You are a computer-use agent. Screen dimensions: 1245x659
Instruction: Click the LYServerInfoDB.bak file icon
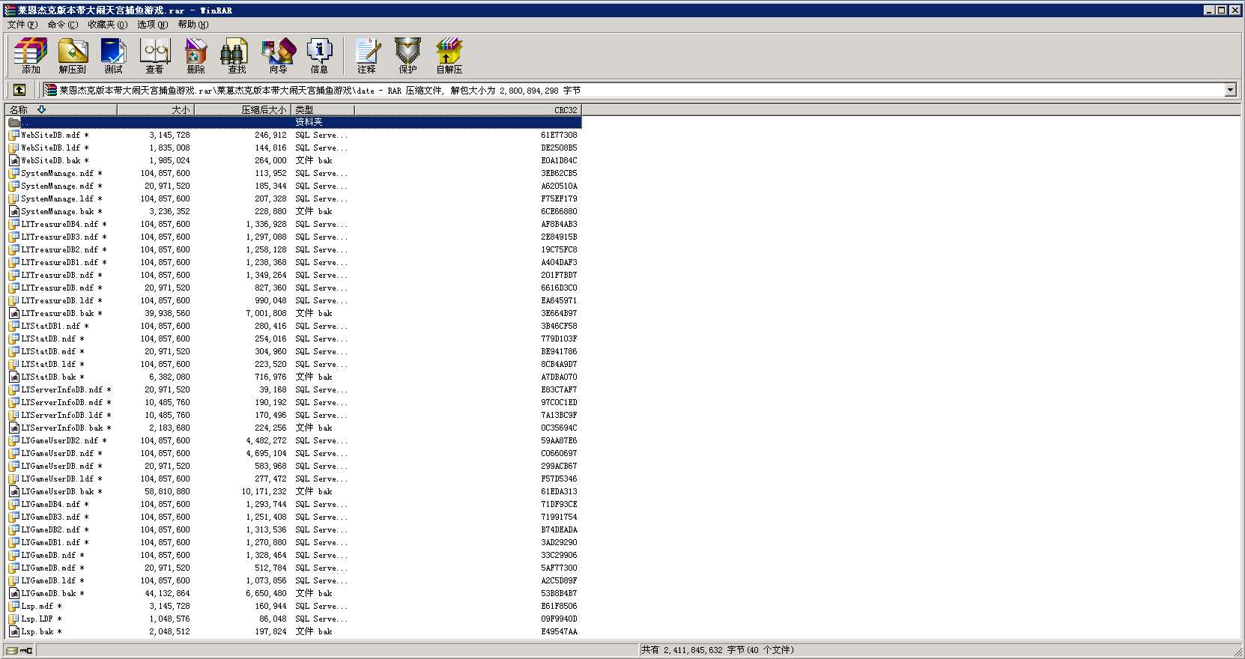pos(14,428)
